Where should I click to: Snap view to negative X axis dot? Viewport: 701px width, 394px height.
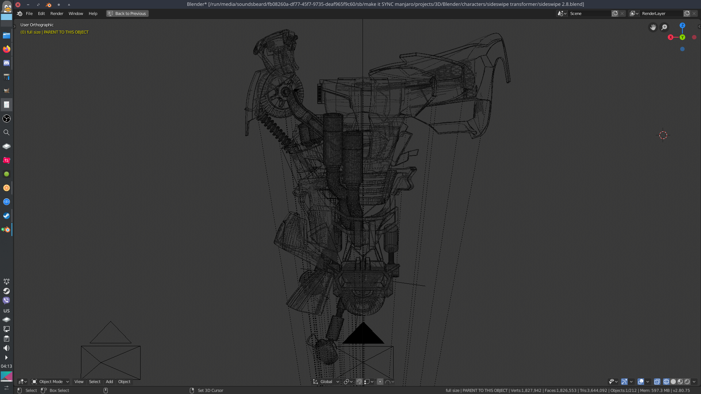point(694,37)
